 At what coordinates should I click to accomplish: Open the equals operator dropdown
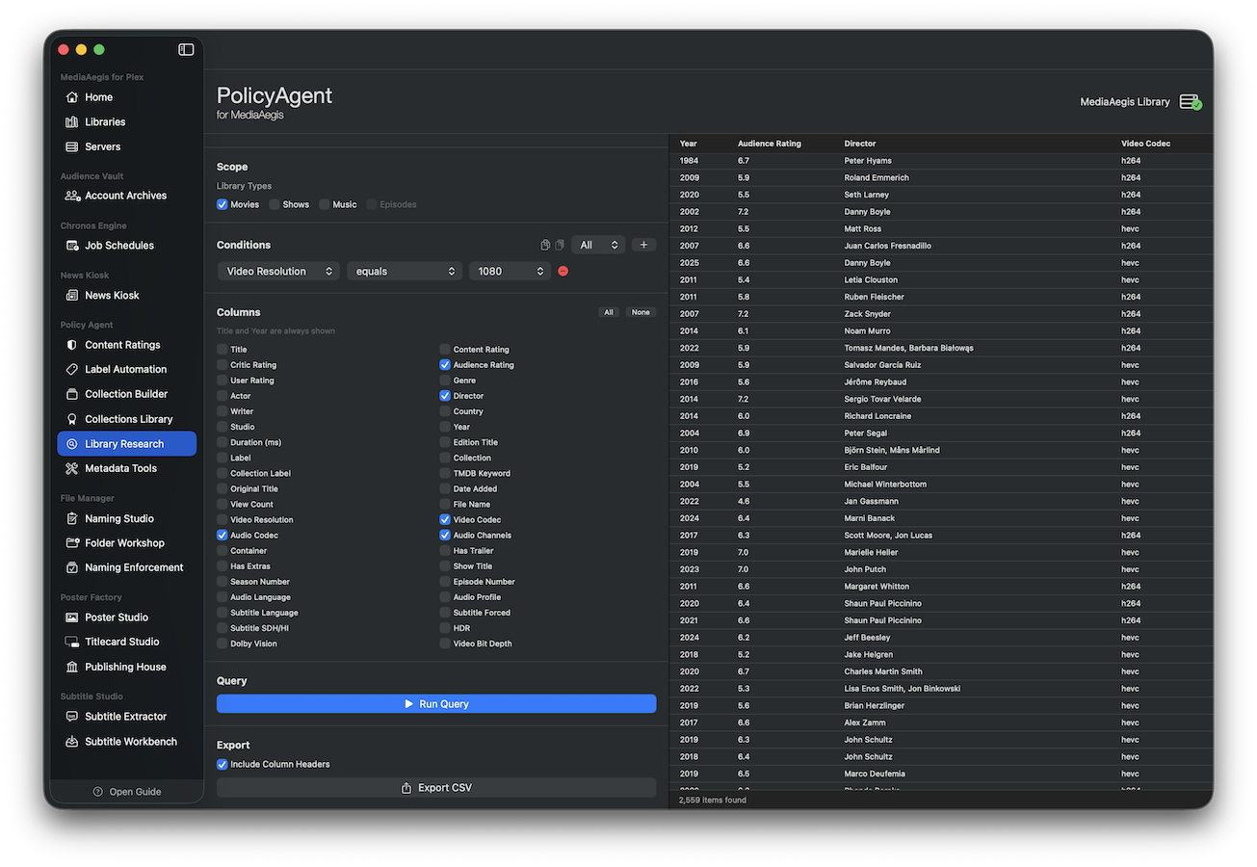(x=406, y=272)
